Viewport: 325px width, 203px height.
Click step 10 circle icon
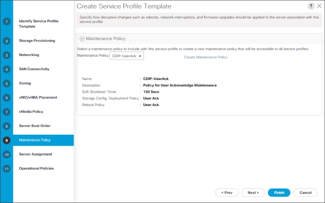[x=7, y=154]
